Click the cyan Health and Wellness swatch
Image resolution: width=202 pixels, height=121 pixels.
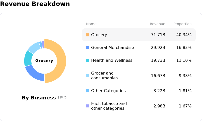pyautogui.click(x=88, y=60)
